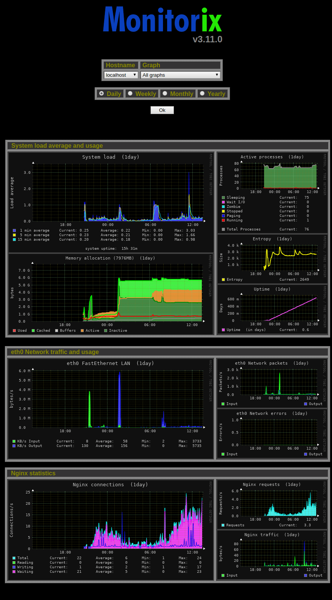Click the blue Paging legend swatch
The image size is (332, 600).
(x=223, y=216)
